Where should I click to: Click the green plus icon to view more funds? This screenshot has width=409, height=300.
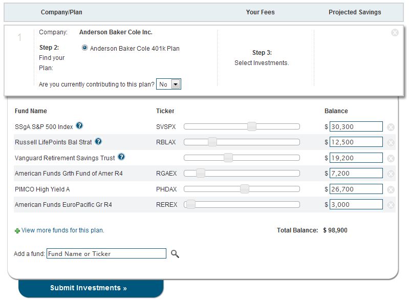point(17,231)
